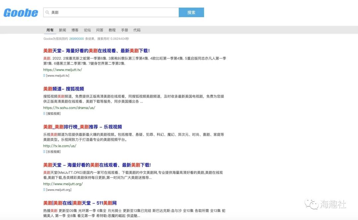
Task: Click snippet text starting 乐视美剧频道
Action: coord(134,137)
